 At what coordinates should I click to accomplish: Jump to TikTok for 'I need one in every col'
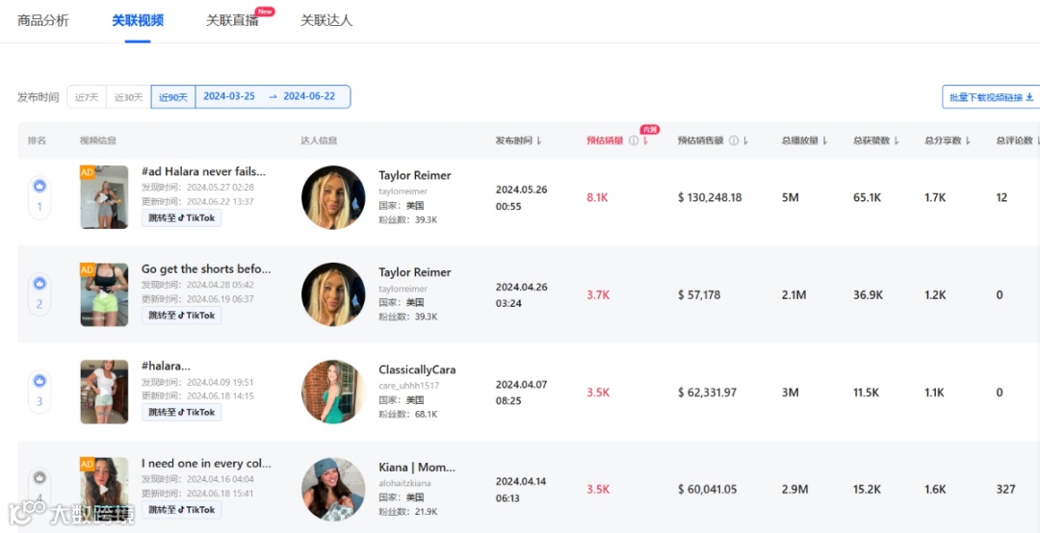[181, 510]
